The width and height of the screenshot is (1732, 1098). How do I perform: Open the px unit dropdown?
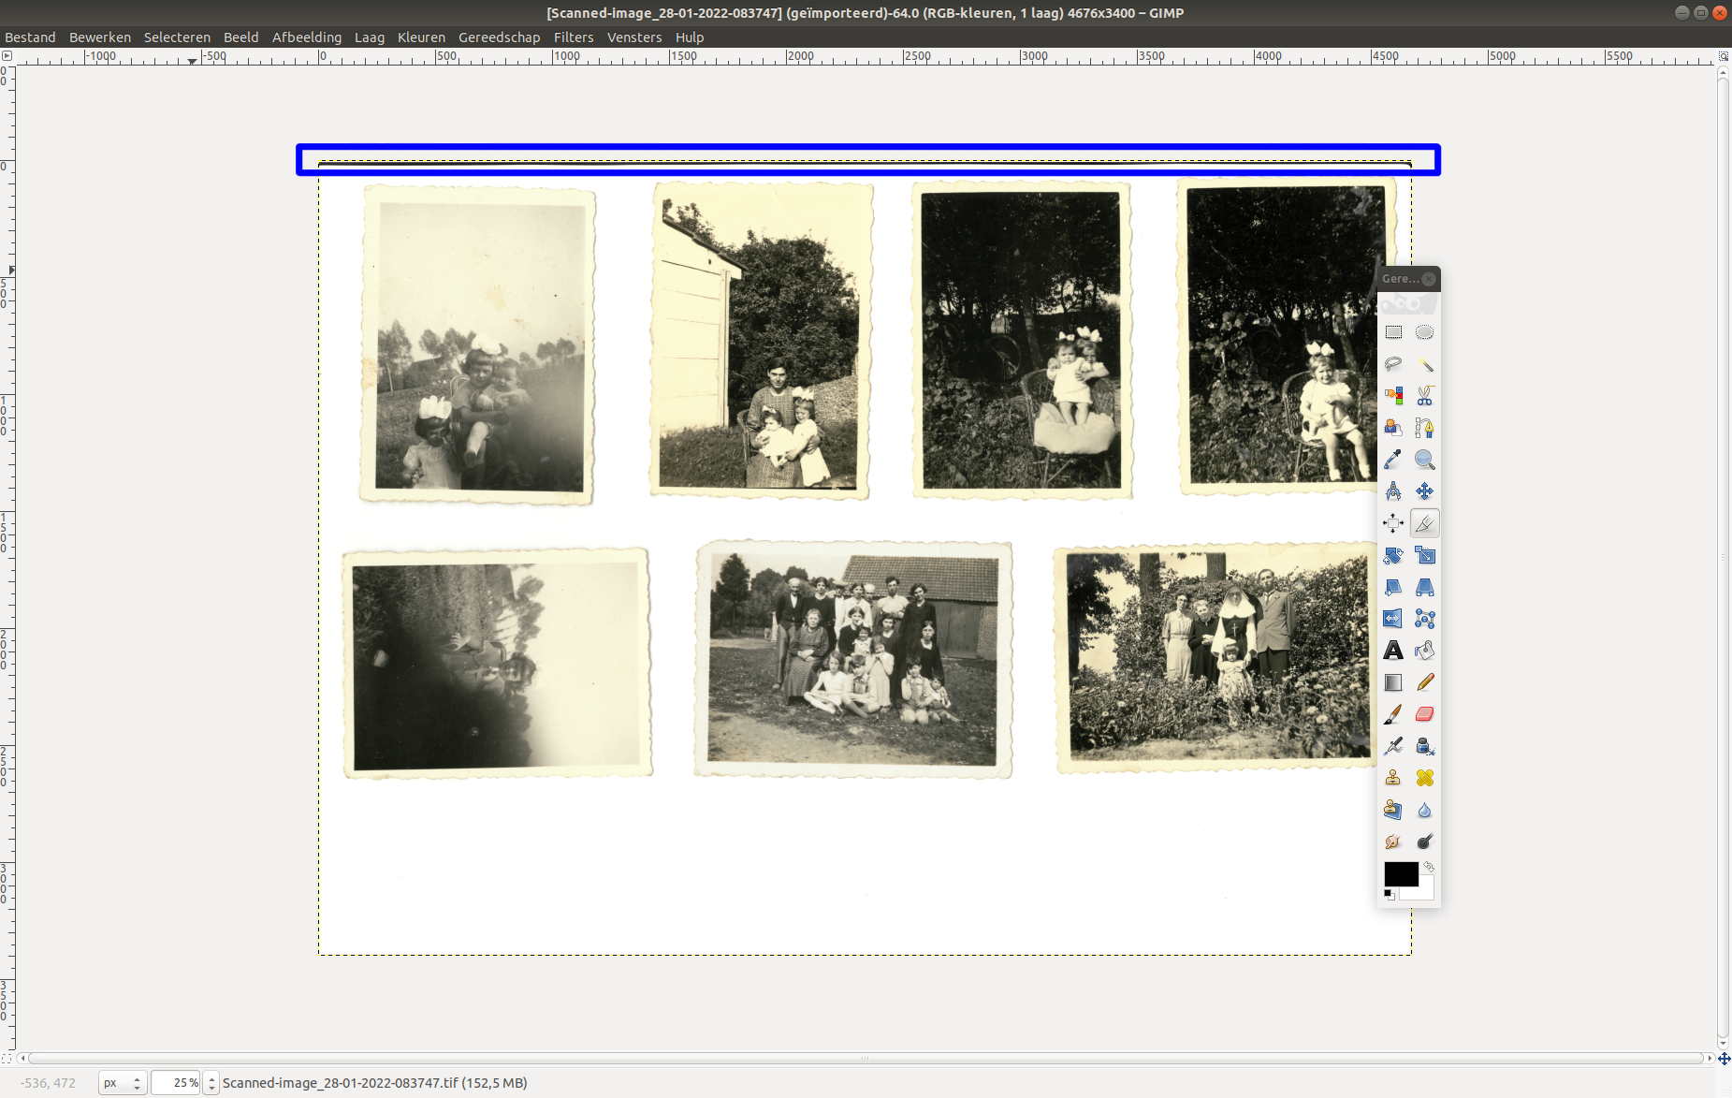123,1083
